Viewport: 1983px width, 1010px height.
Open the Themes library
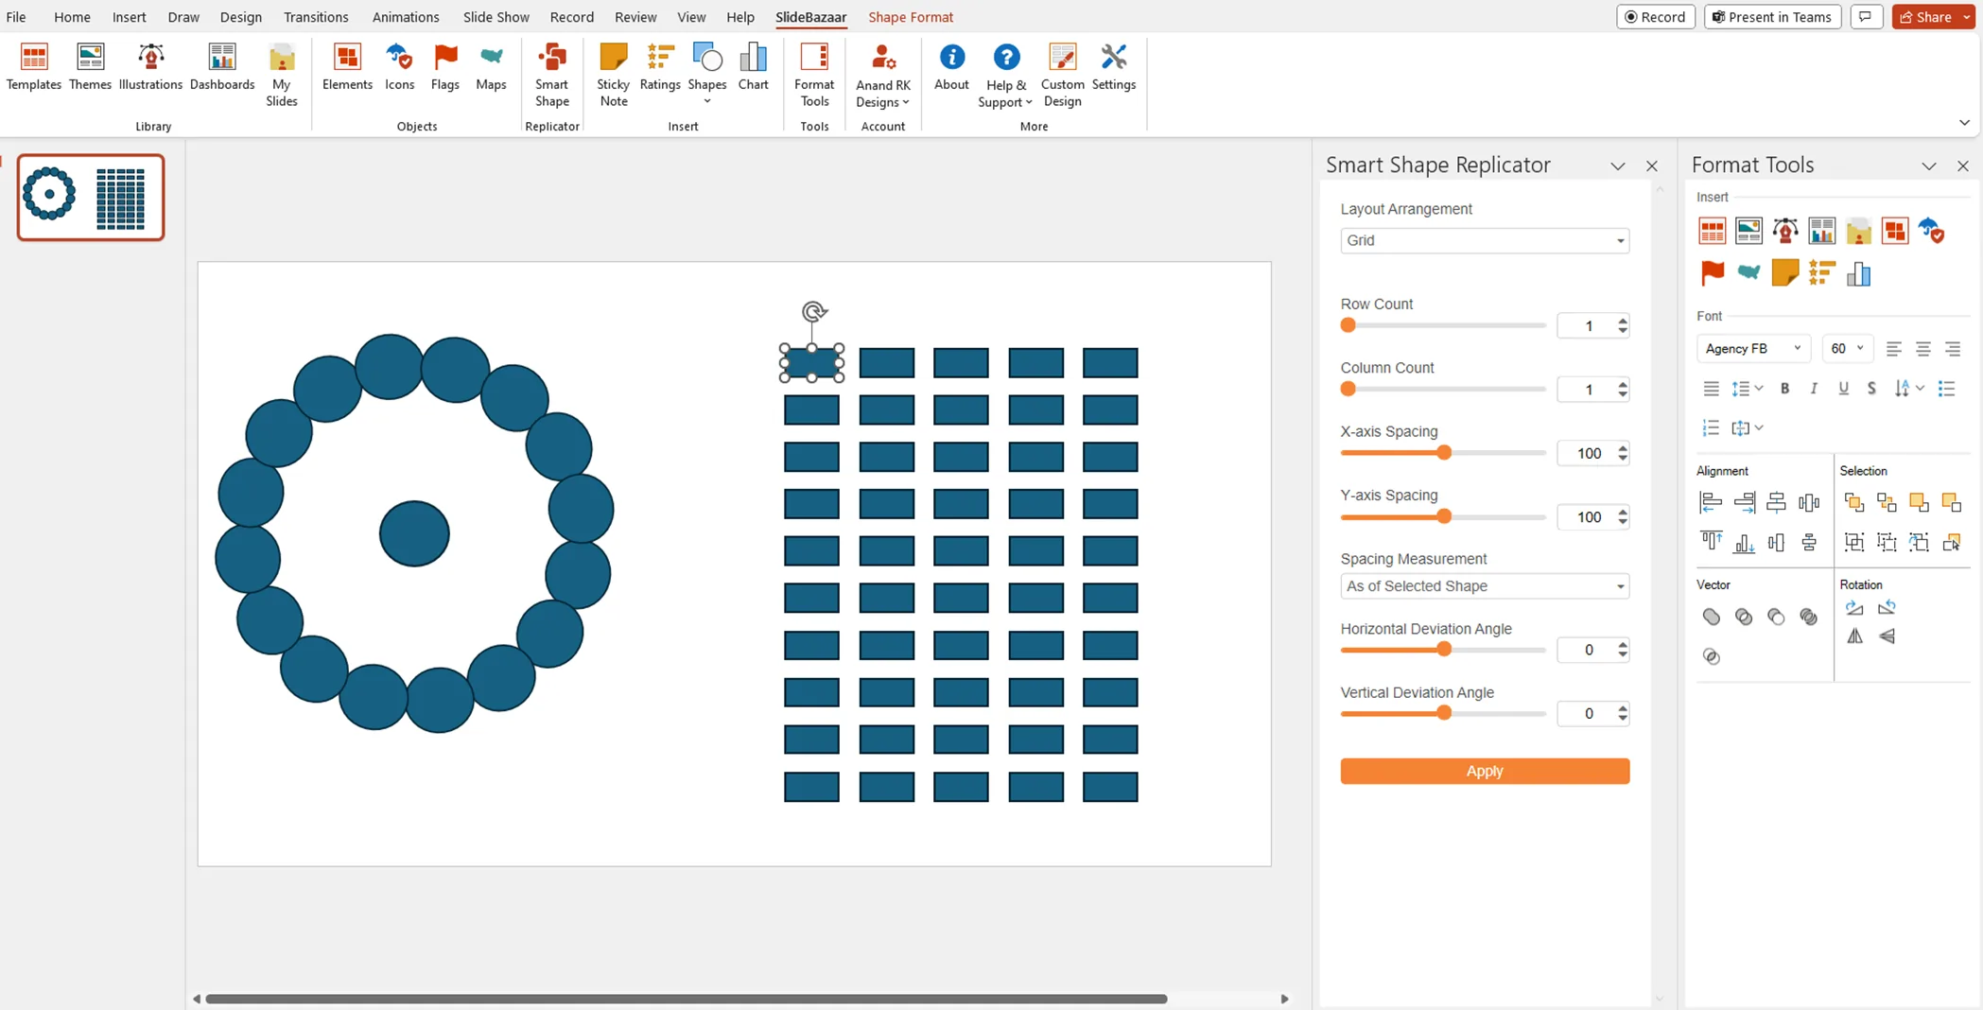pos(90,66)
